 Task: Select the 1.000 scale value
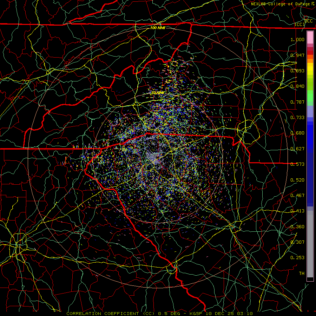297,39
